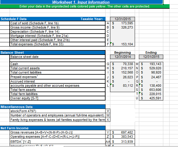Select the Taxable Year cell showing 12/31/2015
Screen dimensions: 178x147
click(x=122, y=19)
